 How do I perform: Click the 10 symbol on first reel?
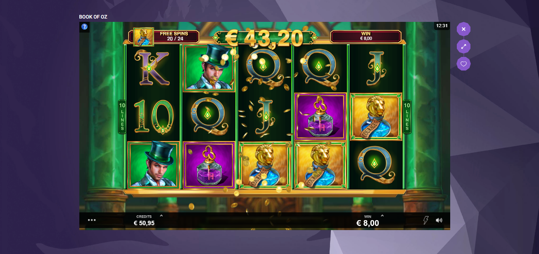pyautogui.click(x=152, y=116)
